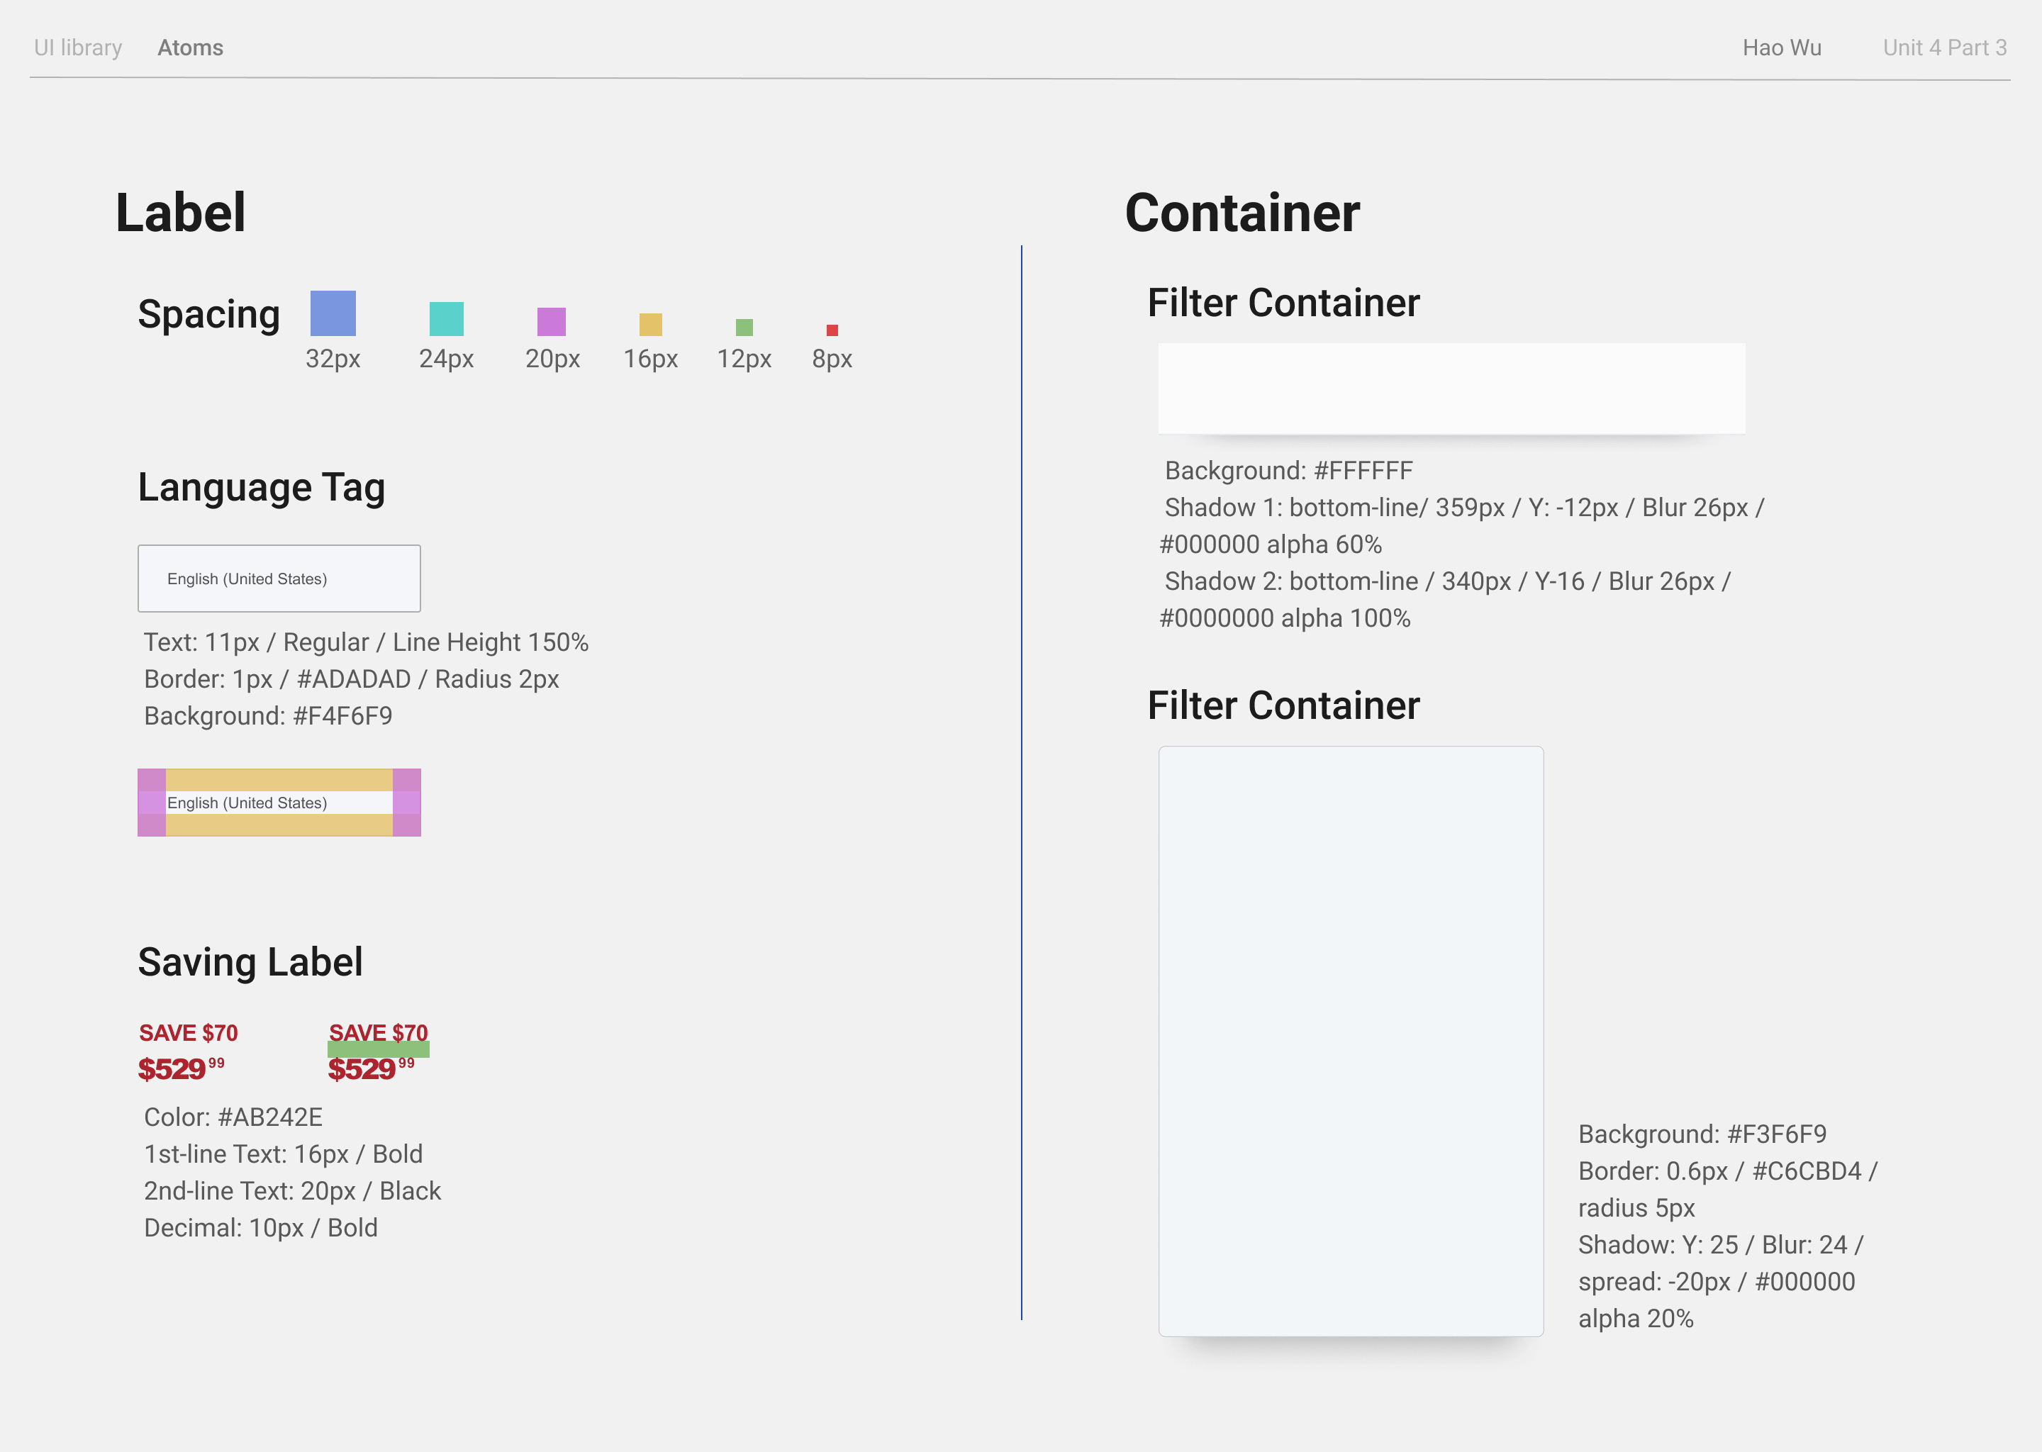Select the tall light-blue filter container
This screenshot has width=2042, height=1452.
[x=1350, y=1041]
